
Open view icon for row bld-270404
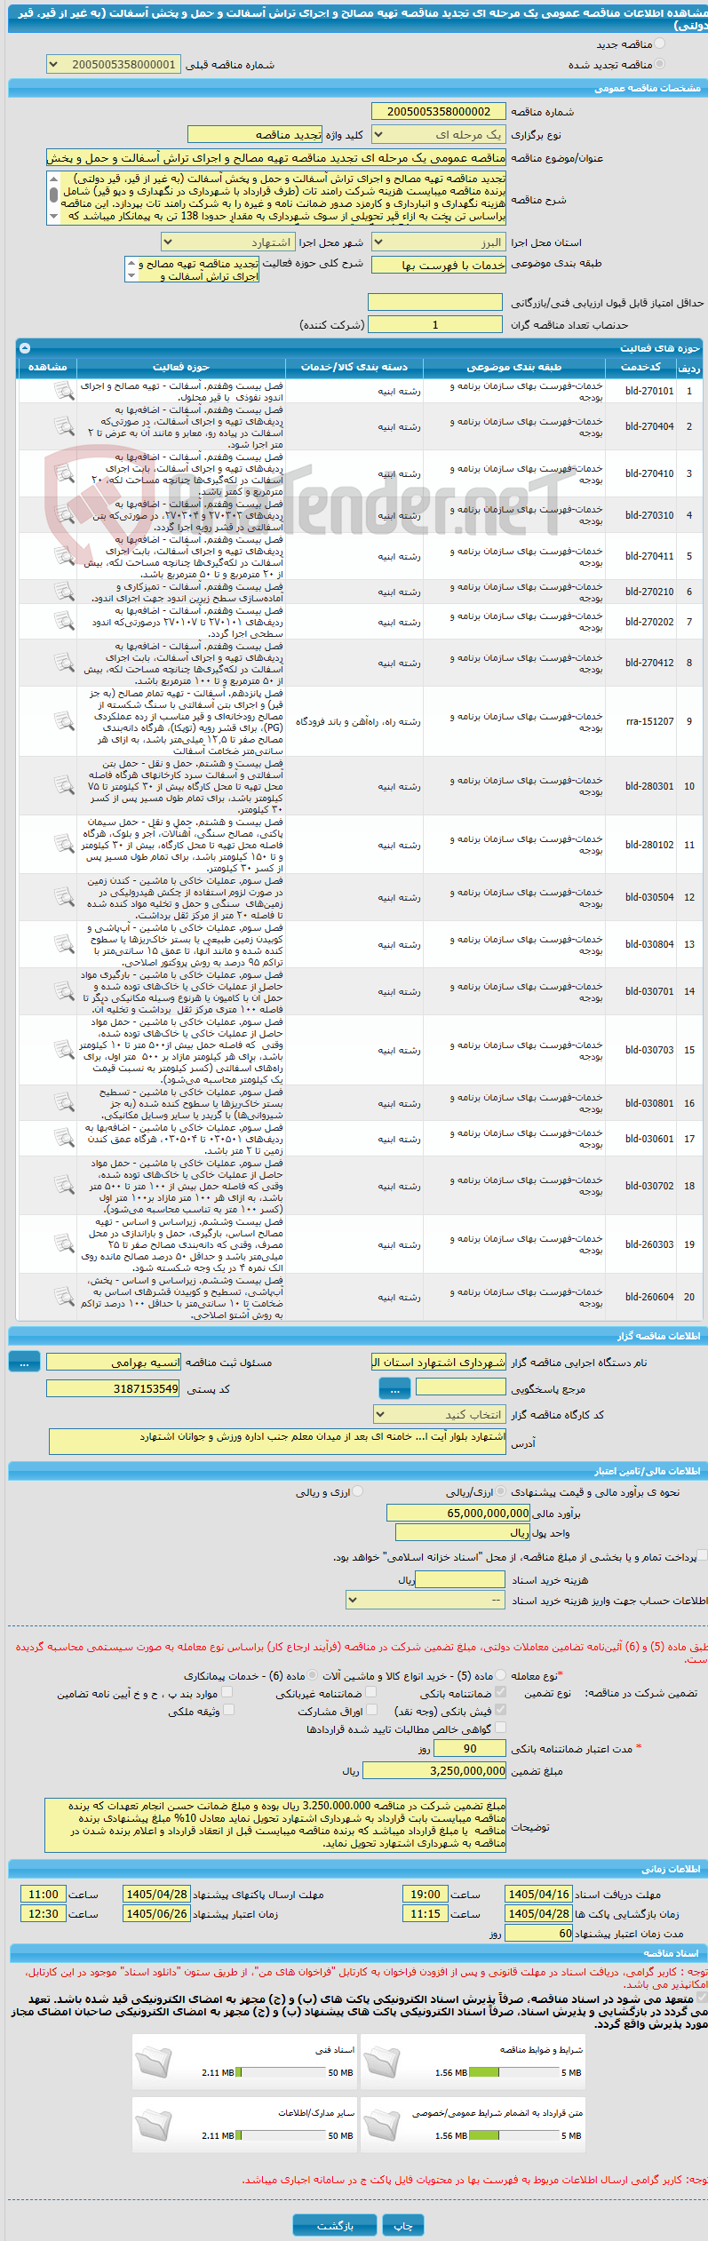[63, 426]
